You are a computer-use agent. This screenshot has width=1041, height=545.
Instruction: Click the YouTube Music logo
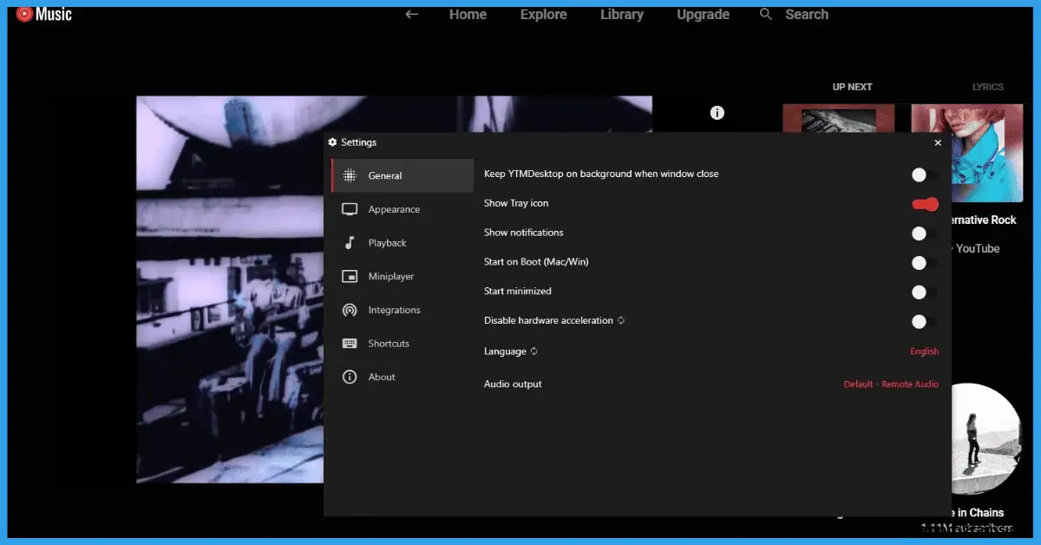point(44,14)
